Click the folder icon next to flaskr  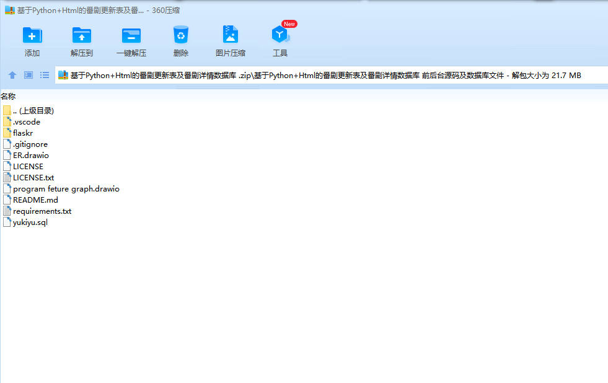click(x=7, y=133)
